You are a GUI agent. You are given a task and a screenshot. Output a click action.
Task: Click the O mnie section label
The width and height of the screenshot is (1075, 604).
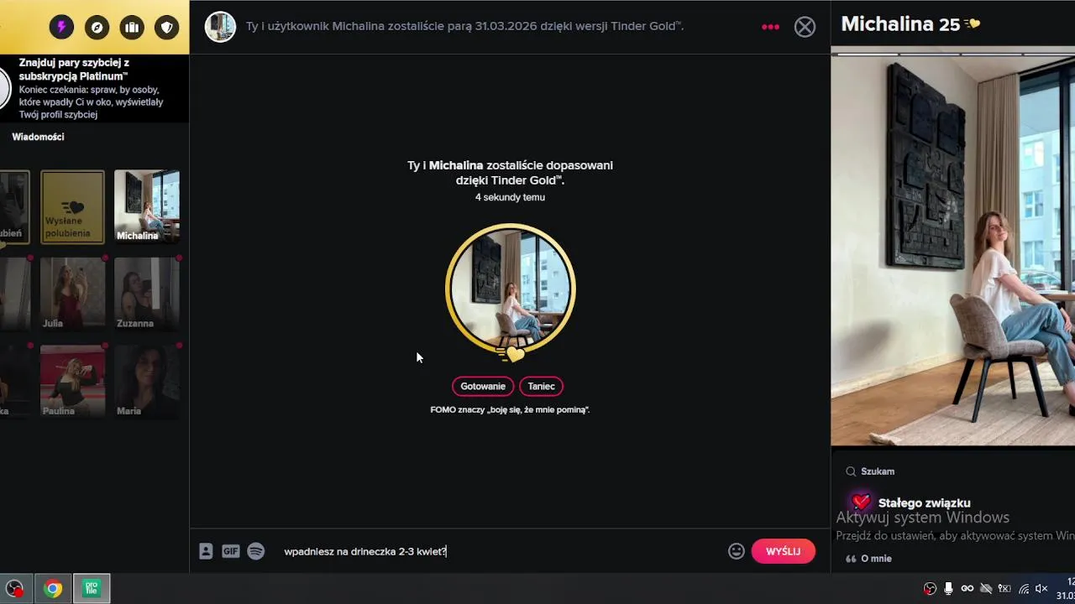click(876, 559)
